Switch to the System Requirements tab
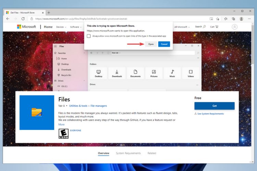This screenshot has height=171, width=257. pyautogui.click(x=128, y=153)
